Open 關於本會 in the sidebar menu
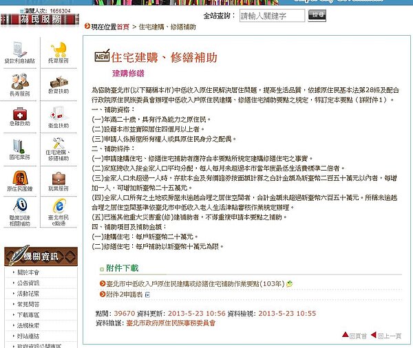 [29, 272]
